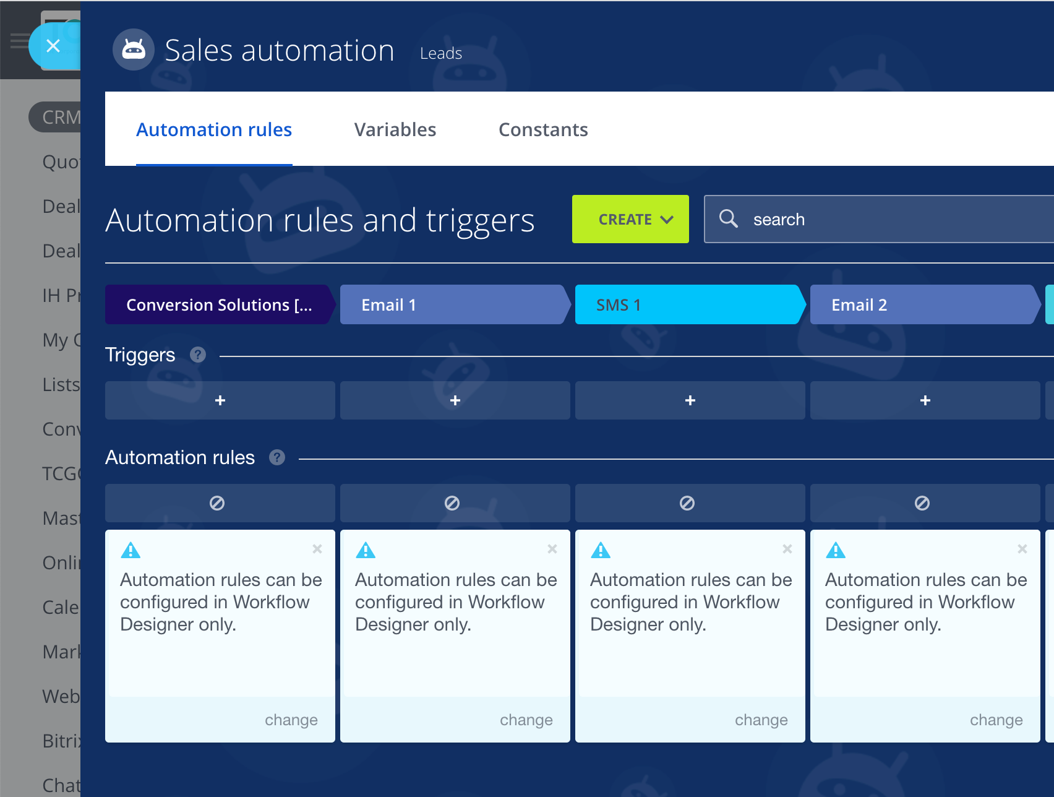The image size is (1054, 797).
Task: Click the add-rule icon under Email 2
Action: [922, 503]
